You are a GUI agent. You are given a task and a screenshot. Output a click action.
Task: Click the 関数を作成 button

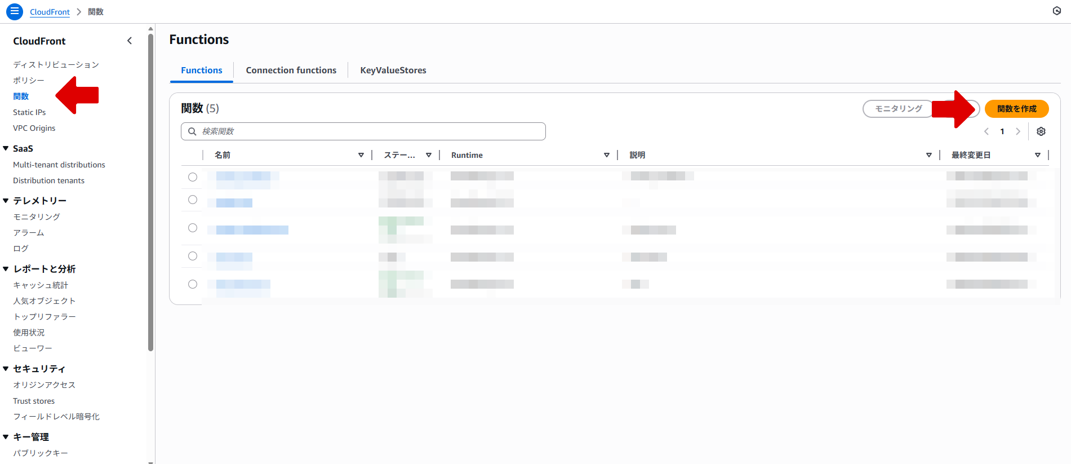tap(1016, 109)
